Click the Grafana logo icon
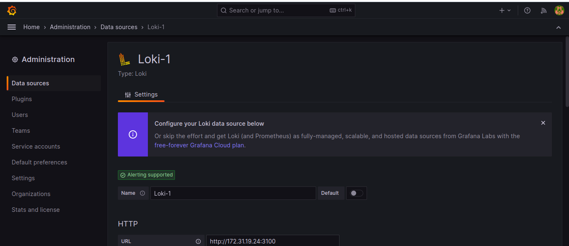569x246 pixels. 12,11
